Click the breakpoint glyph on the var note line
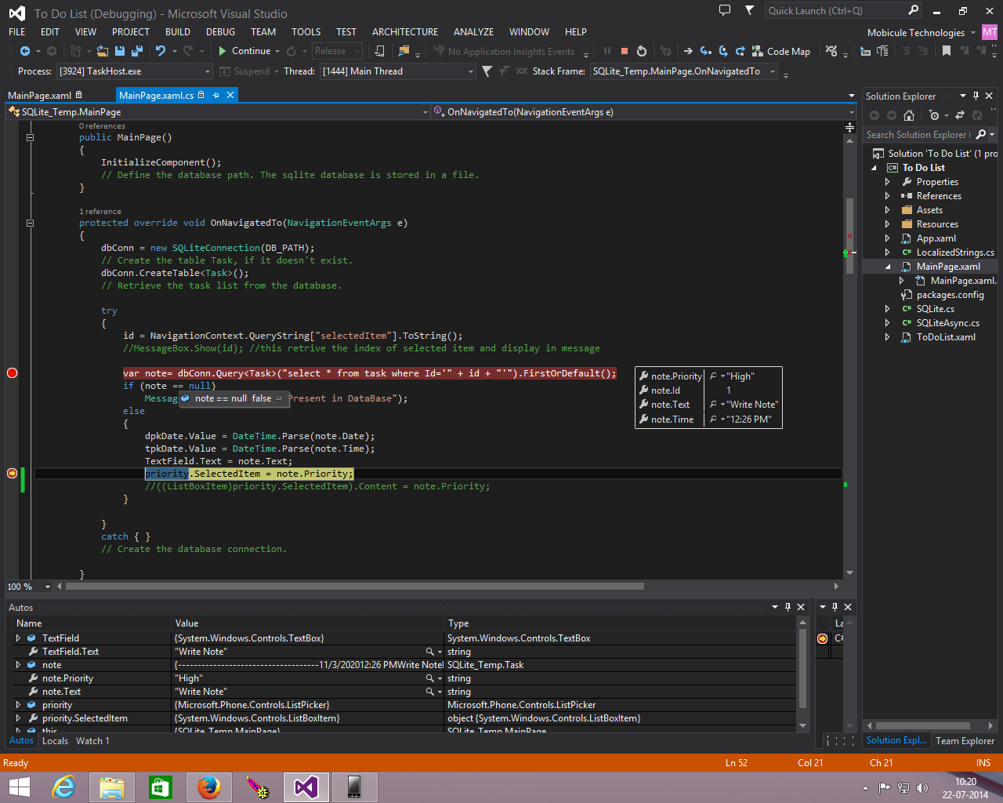The width and height of the screenshot is (1003, 803). 12,373
